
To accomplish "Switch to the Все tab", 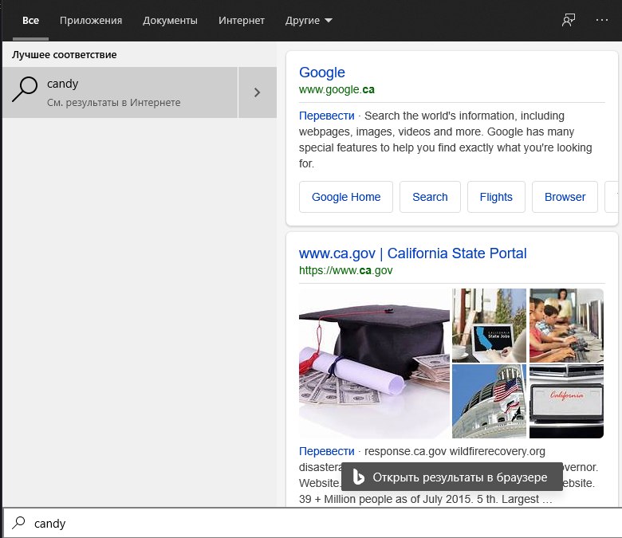I will pos(30,20).
